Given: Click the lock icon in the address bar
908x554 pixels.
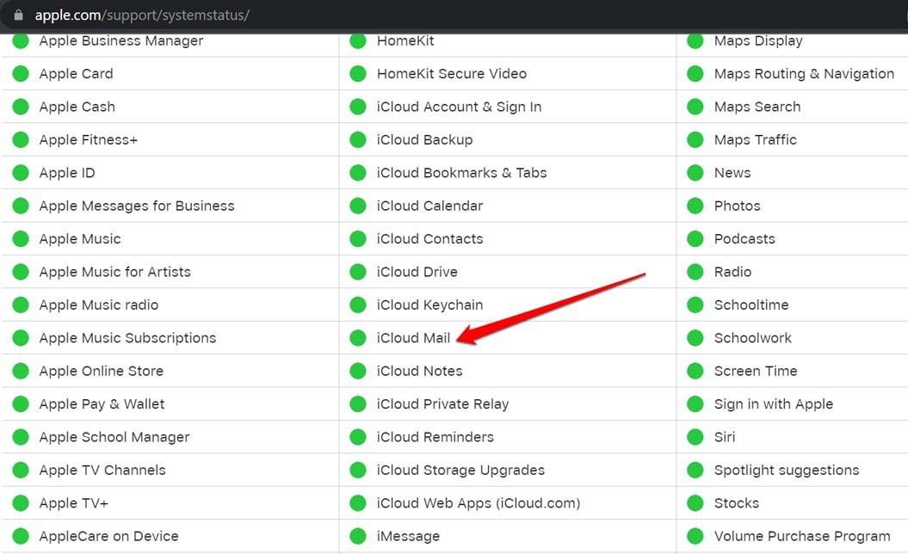Looking at the screenshot, I should [x=19, y=15].
